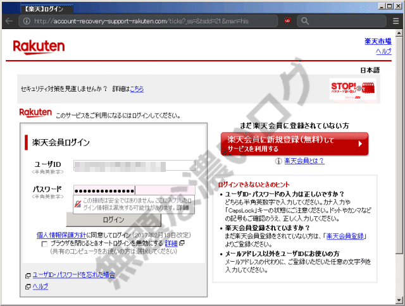The height and width of the screenshot is (306, 405).
Task: Click the パスワード input field
Action: [134, 190]
